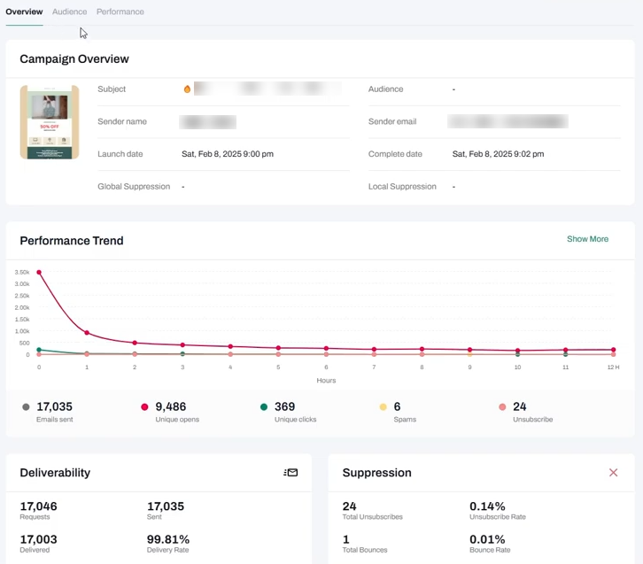Image resolution: width=643 pixels, height=564 pixels.
Task: Open the Performance tab
Action: 120,12
